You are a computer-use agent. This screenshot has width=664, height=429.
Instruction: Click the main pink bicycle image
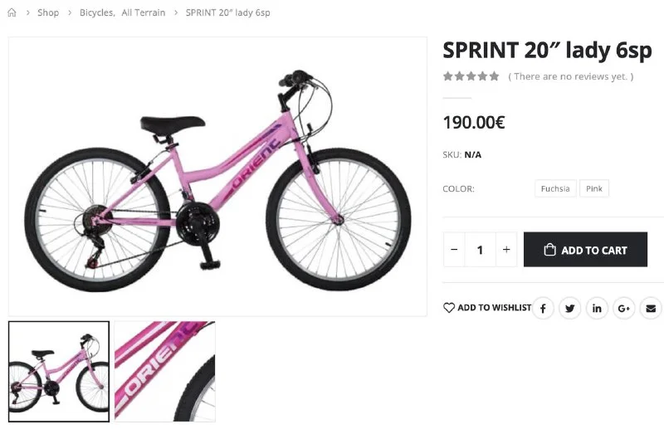coord(217,176)
